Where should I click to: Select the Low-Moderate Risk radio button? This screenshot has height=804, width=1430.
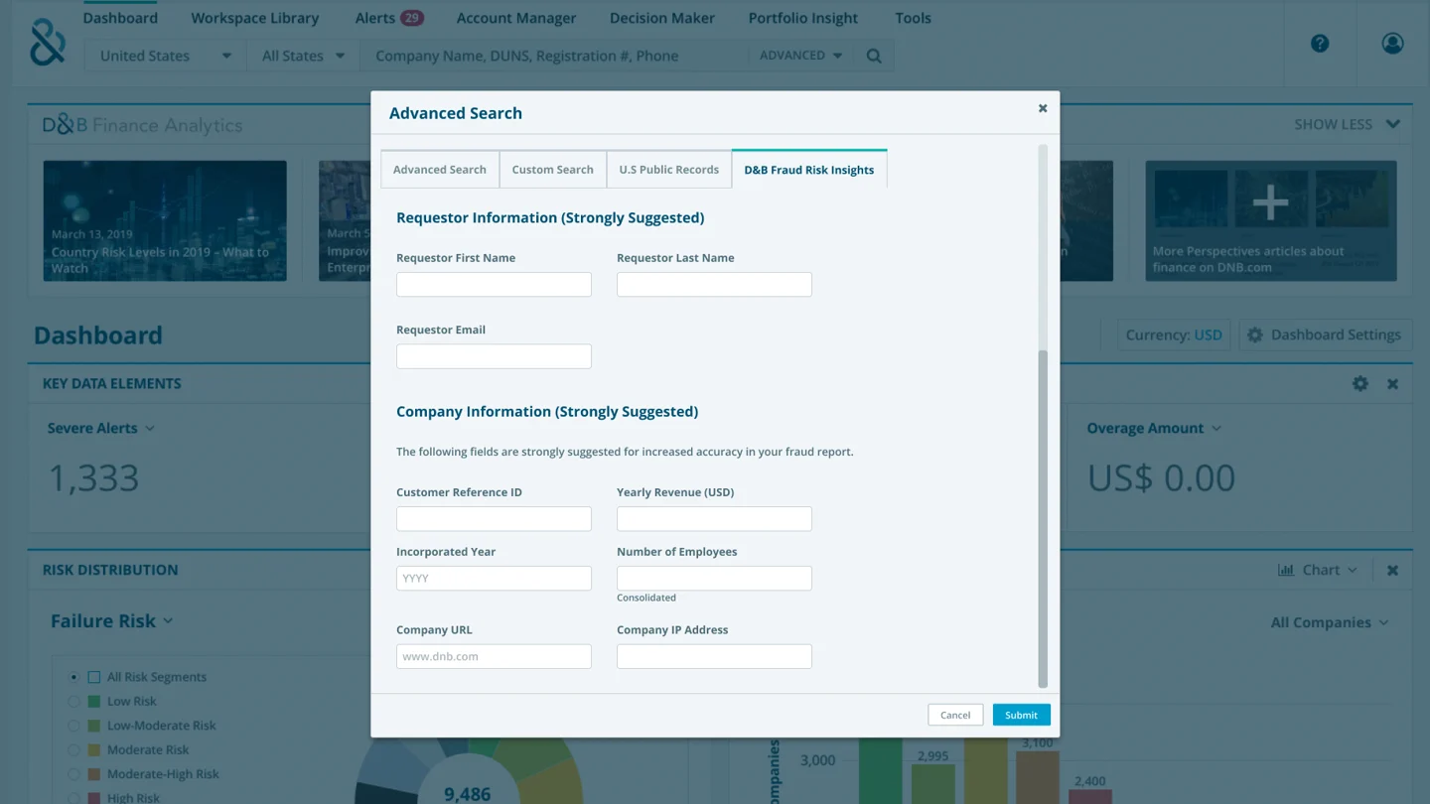[x=74, y=726]
